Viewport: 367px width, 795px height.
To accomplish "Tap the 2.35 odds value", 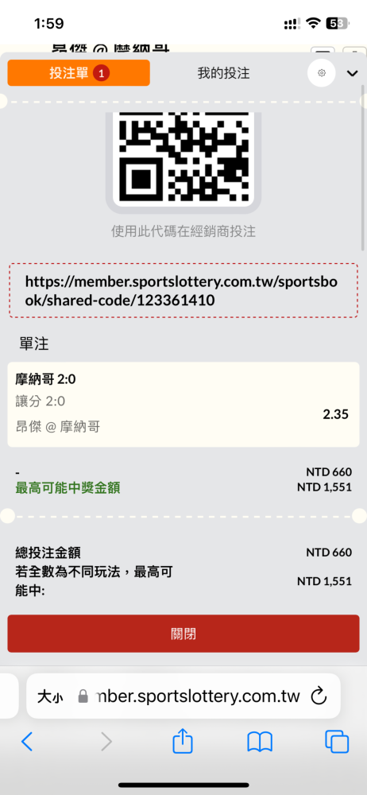I will pos(335,414).
